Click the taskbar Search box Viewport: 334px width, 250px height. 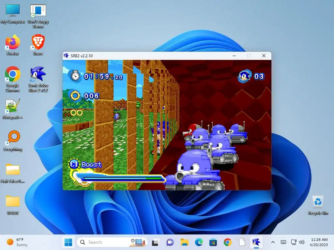point(112,242)
